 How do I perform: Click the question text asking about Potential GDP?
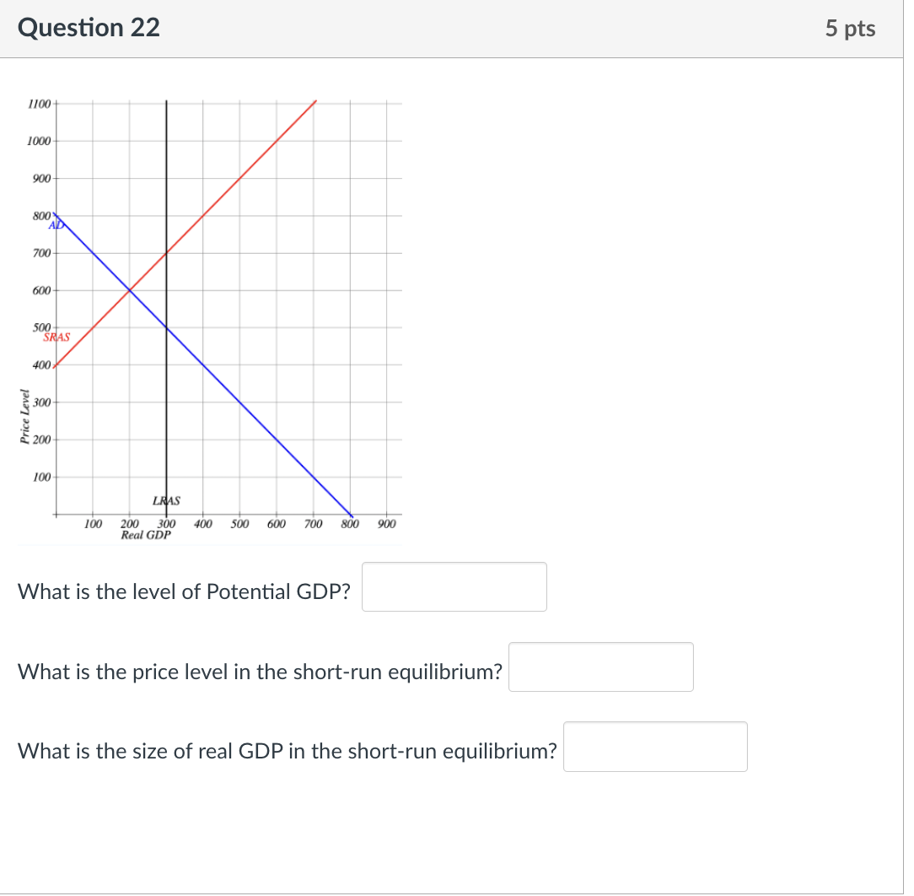(x=182, y=591)
